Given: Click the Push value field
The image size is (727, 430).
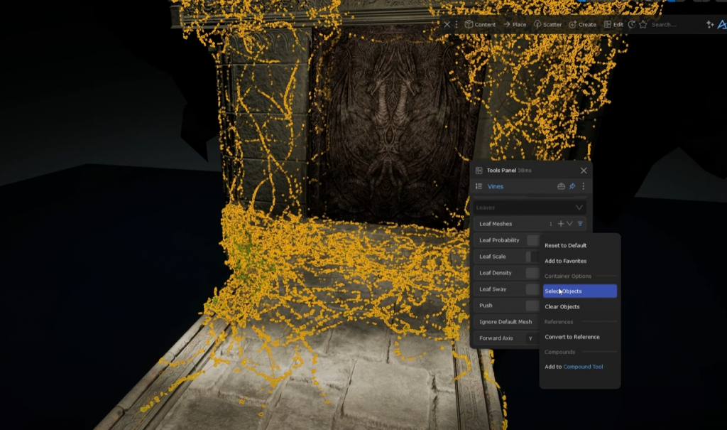Looking at the screenshot, I should [x=532, y=306].
